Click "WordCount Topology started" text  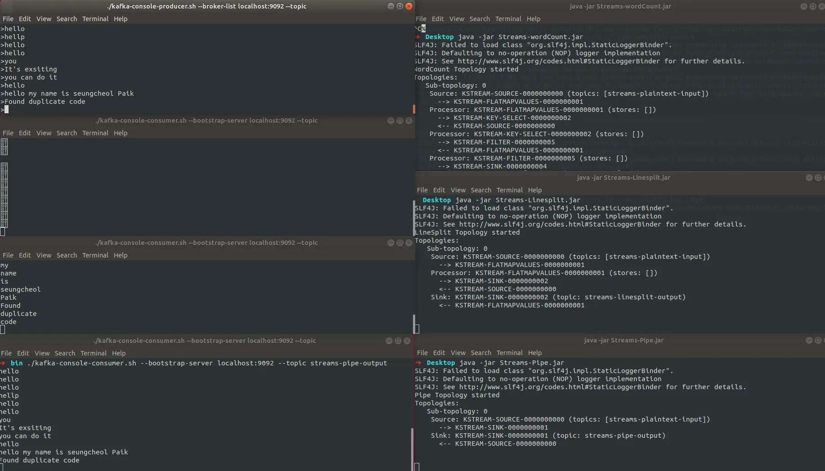tap(466, 69)
